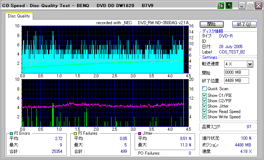Click the 終了 exit button
The width and height of the screenshot is (264, 160).
point(244,24)
